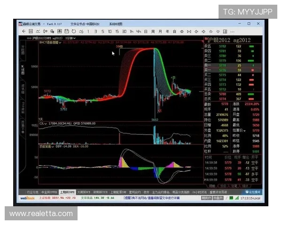Open the BHCT indicator dropdown on chart

(x=51, y=41)
